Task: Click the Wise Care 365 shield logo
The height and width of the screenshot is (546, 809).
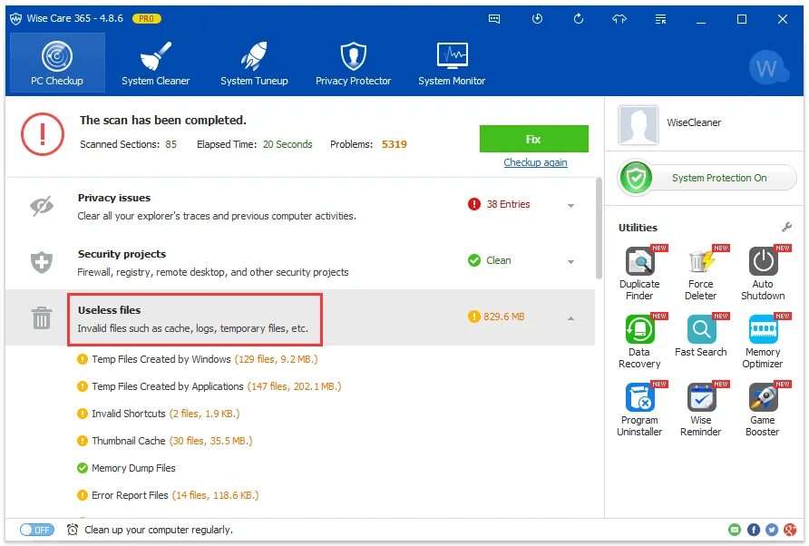Action: (16, 19)
